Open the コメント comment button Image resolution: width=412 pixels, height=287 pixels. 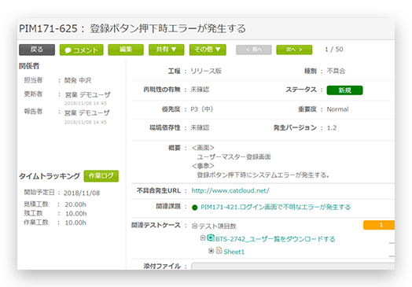tap(82, 50)
